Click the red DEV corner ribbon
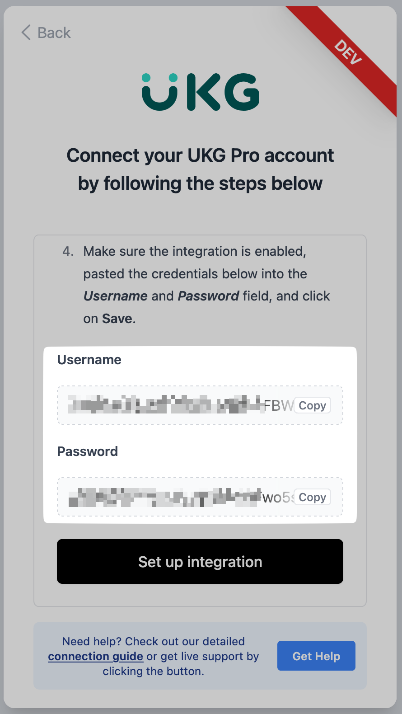Image resolution: width=402 pixels, height=714 pixels. point(348,52)
